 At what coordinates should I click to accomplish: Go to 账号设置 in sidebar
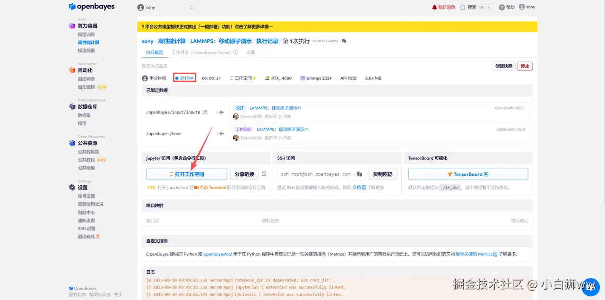tap(86, 196)
